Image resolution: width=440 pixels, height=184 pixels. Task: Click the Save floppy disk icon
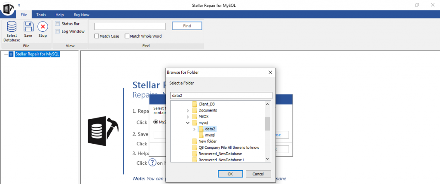click(x=28, y=27)
